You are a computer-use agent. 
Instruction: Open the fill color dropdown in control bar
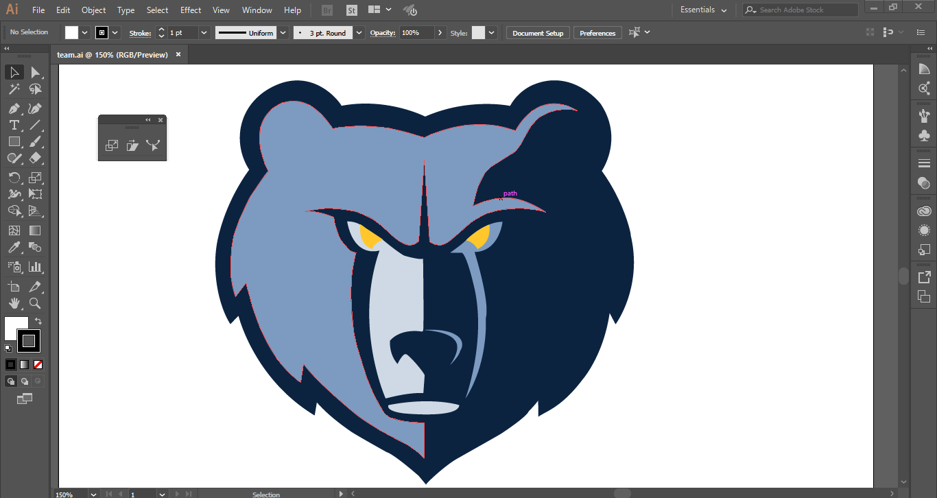coord(85,32)
